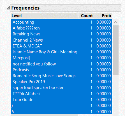Image resolution: width=125 pixels, height=116 pixels.
Task: Click the vertical scrollbar thumb
Action: coord(115,50)
